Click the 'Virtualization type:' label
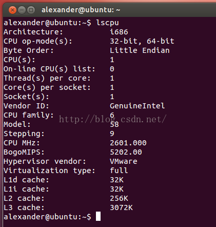Image resolution: width=216 pixels, height=227 pixels. [49, 171]
